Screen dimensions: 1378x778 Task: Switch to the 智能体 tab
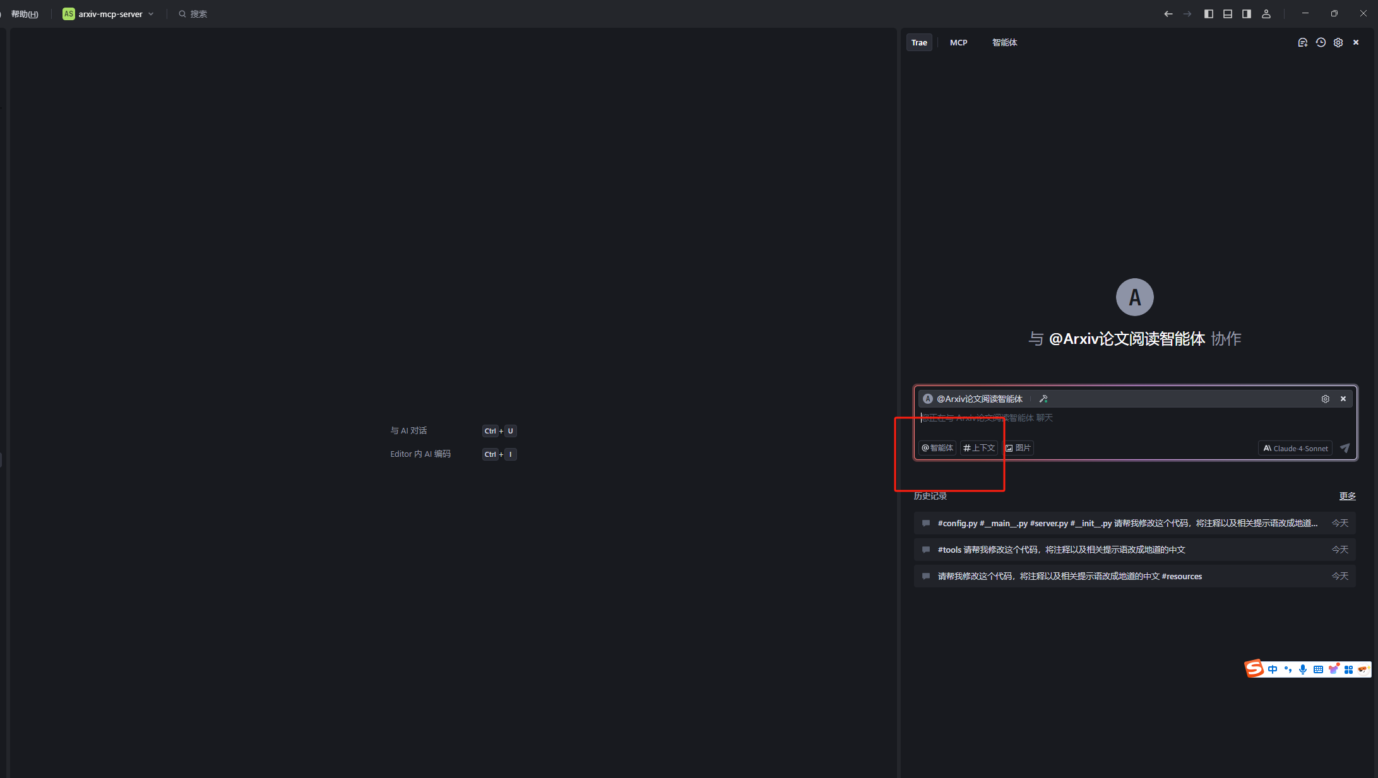(x=1004, y=42)
